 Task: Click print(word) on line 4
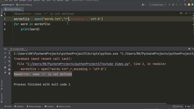(x=30, y=29)
